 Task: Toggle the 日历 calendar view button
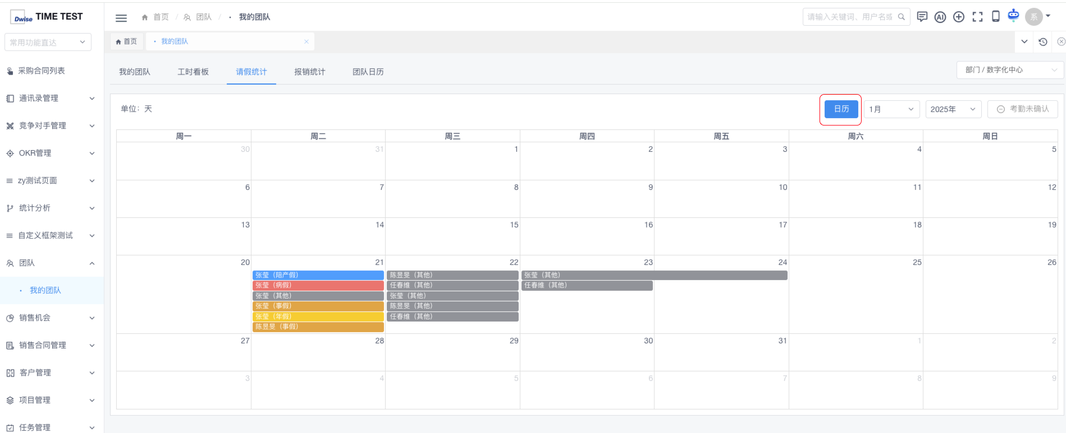[x=841, y=109]
